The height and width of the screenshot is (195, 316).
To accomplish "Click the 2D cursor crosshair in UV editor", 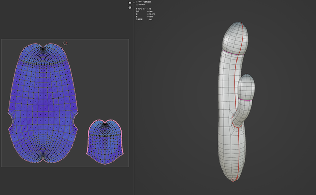I will coord(65,43).
